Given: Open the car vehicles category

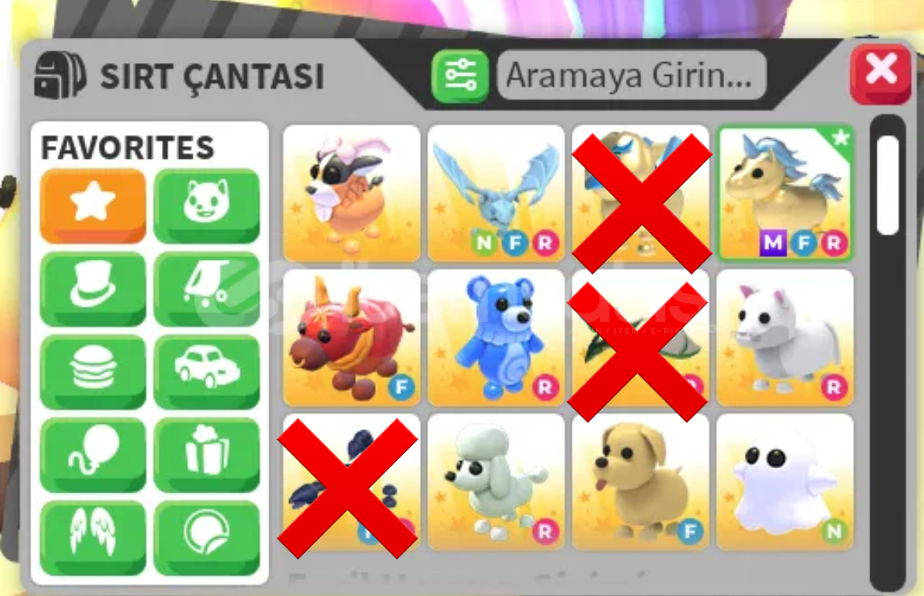Looking at the screenshot, I should tap(207, 372).
